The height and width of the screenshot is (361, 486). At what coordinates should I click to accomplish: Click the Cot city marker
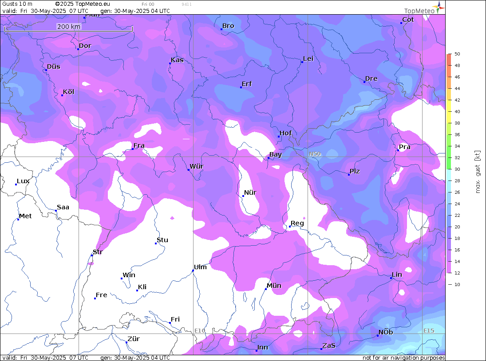click(x=401, y=23)
